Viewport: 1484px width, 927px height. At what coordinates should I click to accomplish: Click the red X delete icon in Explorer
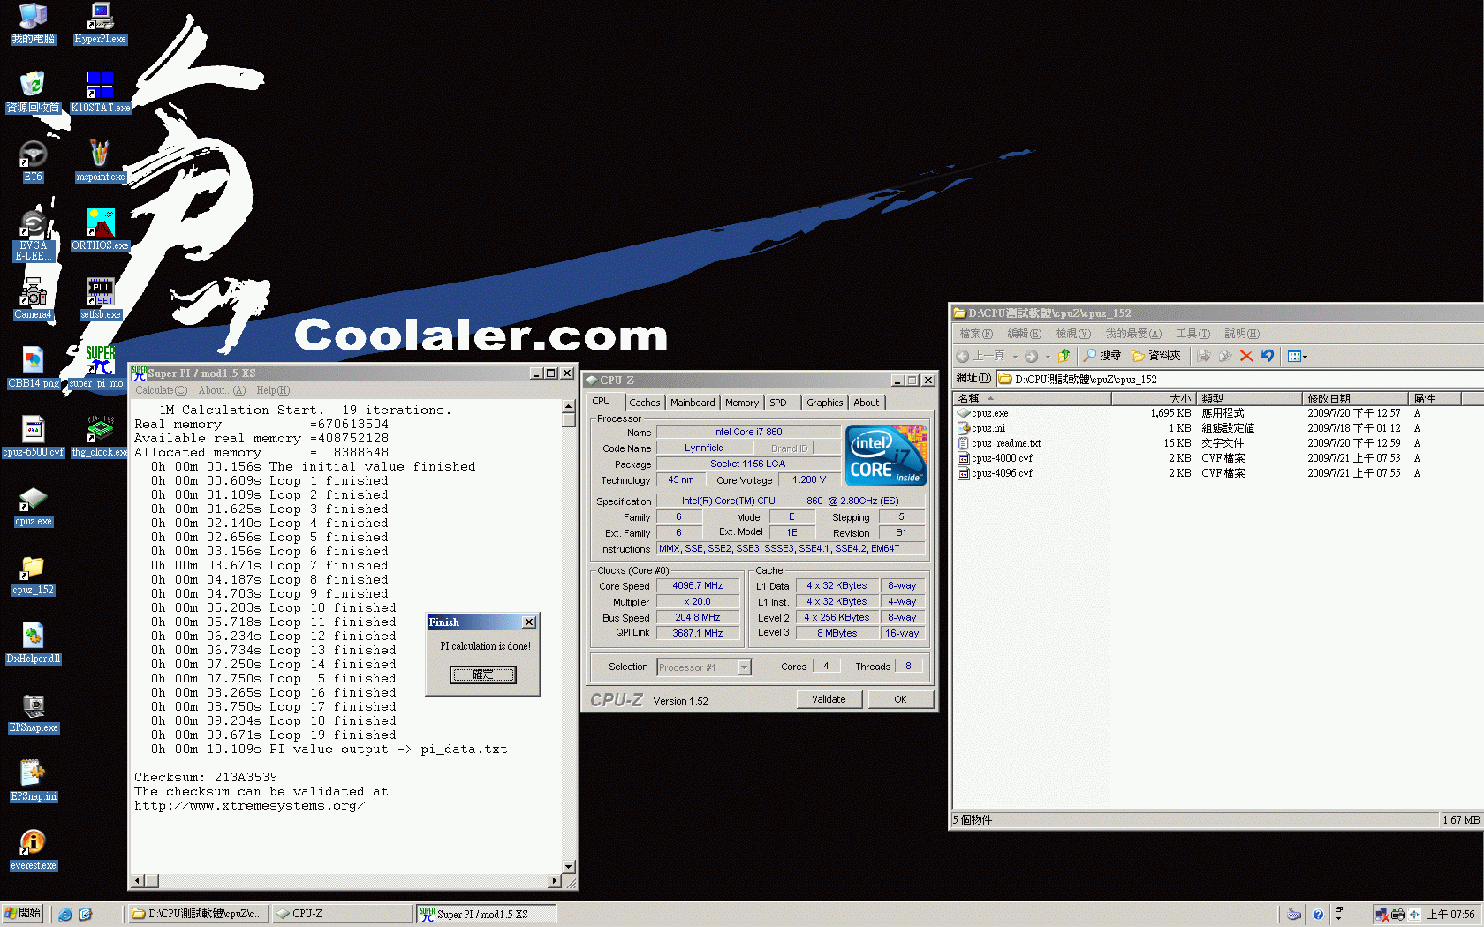[x=1246, y=356]
